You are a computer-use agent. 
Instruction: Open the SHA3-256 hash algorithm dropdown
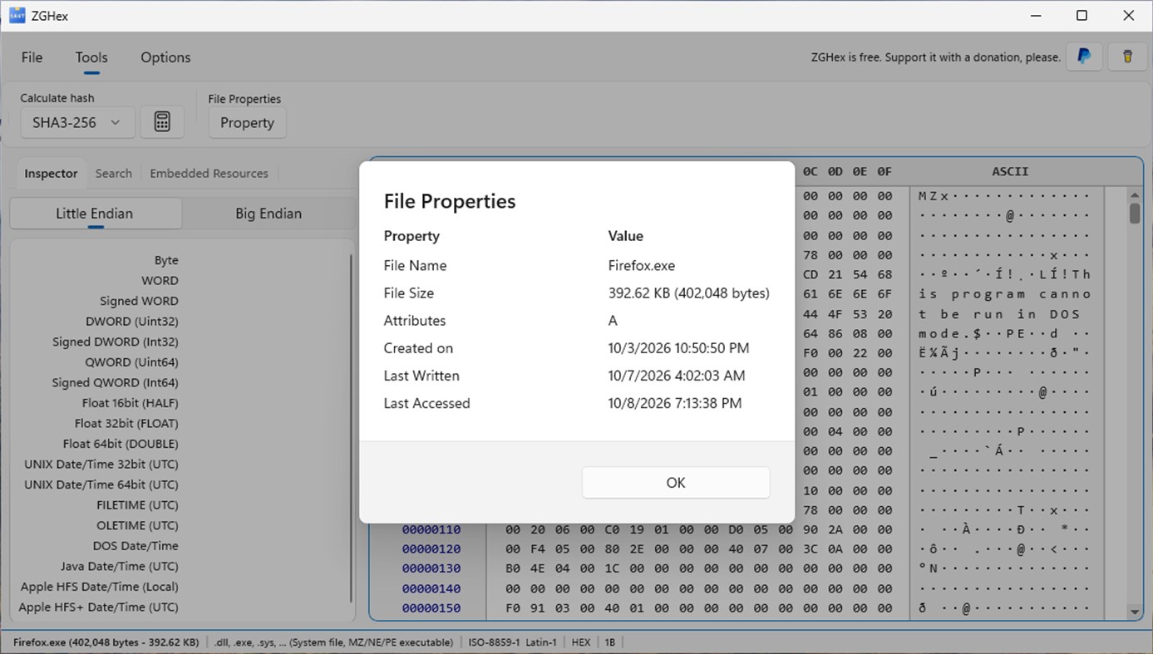click(77, 122)
